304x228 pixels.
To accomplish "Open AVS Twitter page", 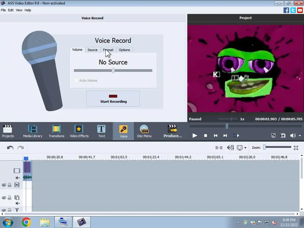I will (x=293, y=10).
